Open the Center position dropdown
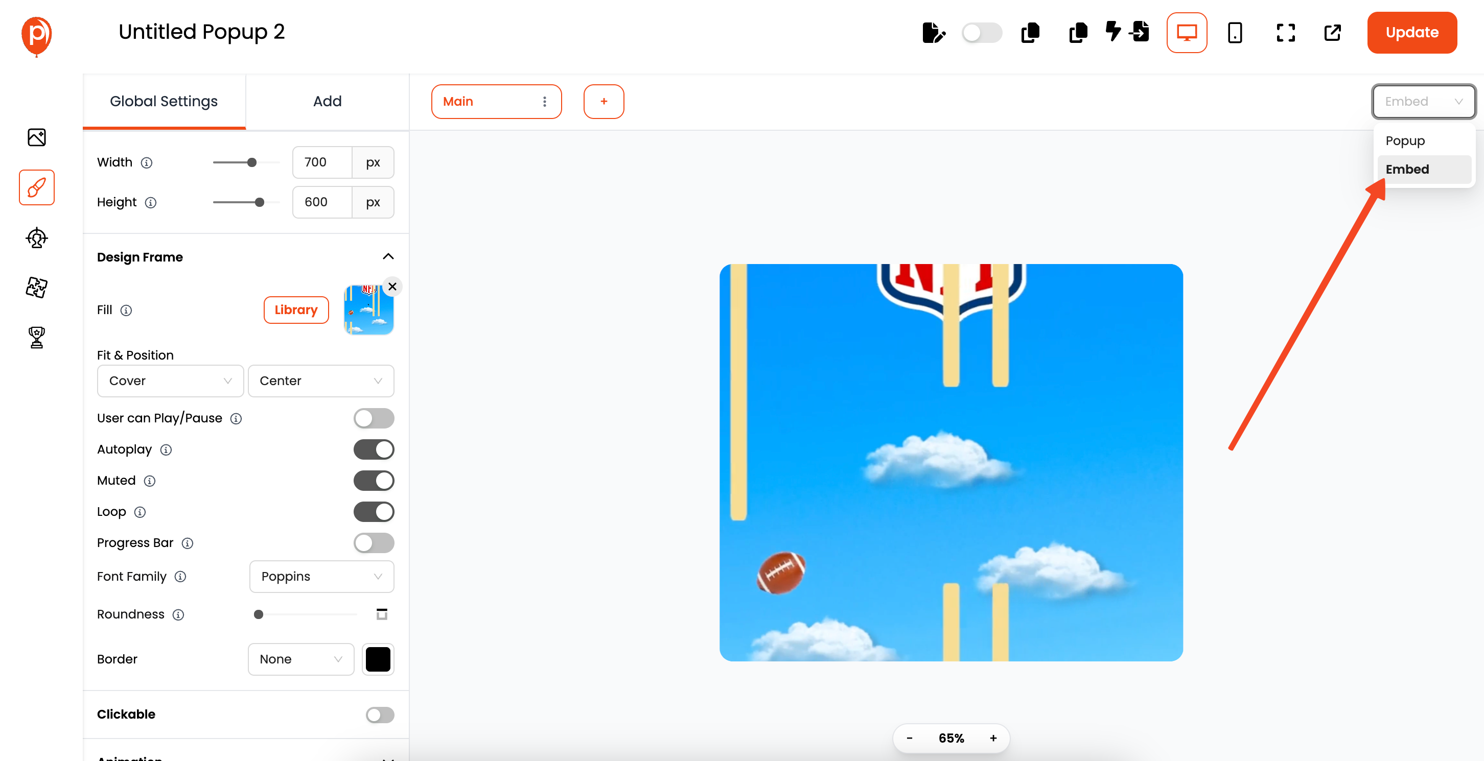 (x=321, y=380)
